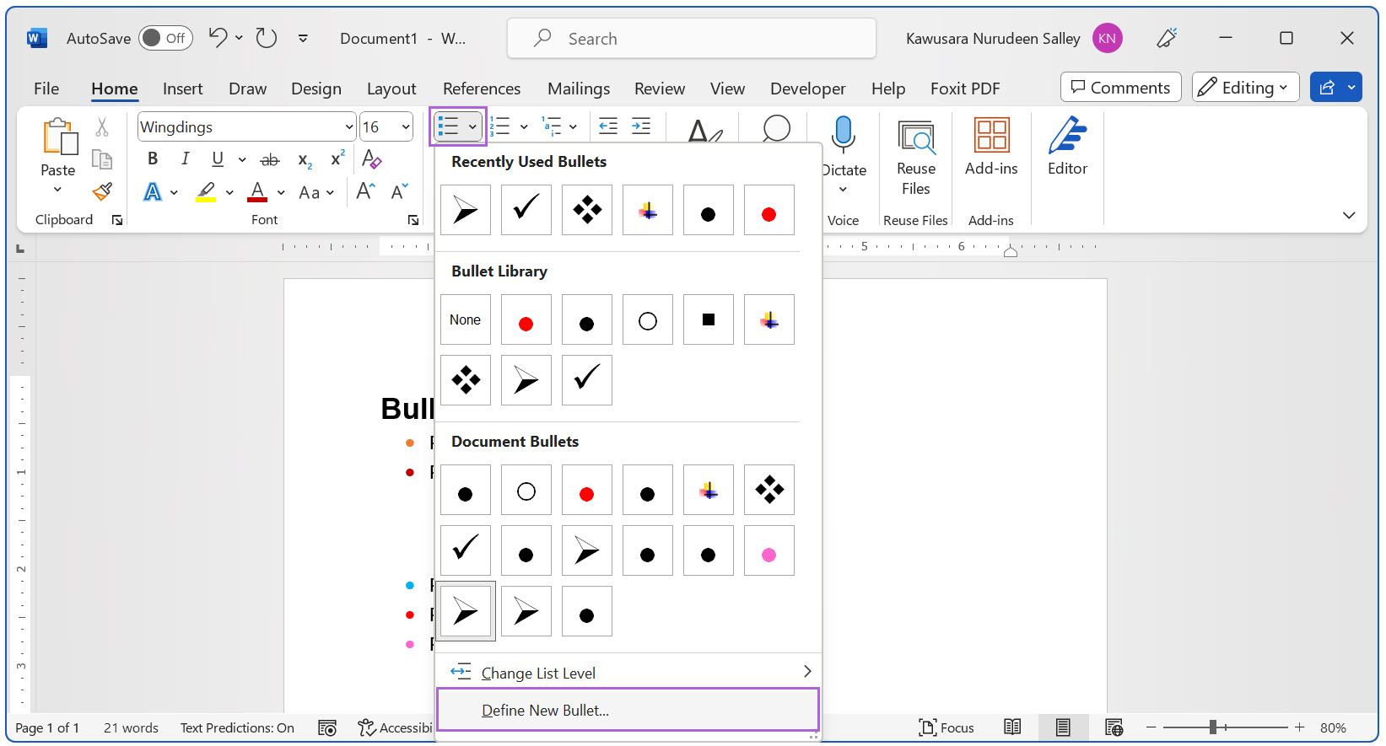Toggle Superscript formatting
Screen dimensions: 1386x746
(x=337, y=158)
